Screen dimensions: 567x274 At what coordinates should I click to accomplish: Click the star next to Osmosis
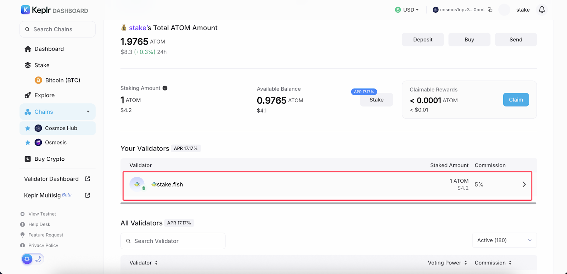click(28, 143)
